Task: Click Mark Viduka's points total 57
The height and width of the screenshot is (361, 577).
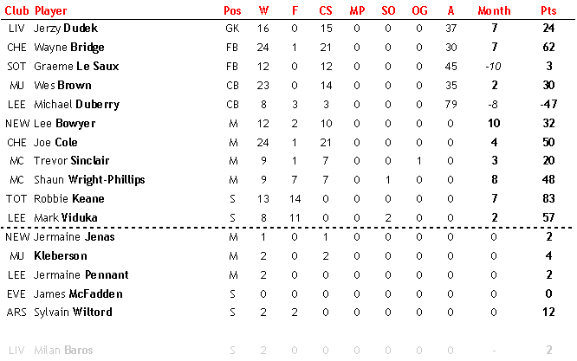Action: click(548, 217)
